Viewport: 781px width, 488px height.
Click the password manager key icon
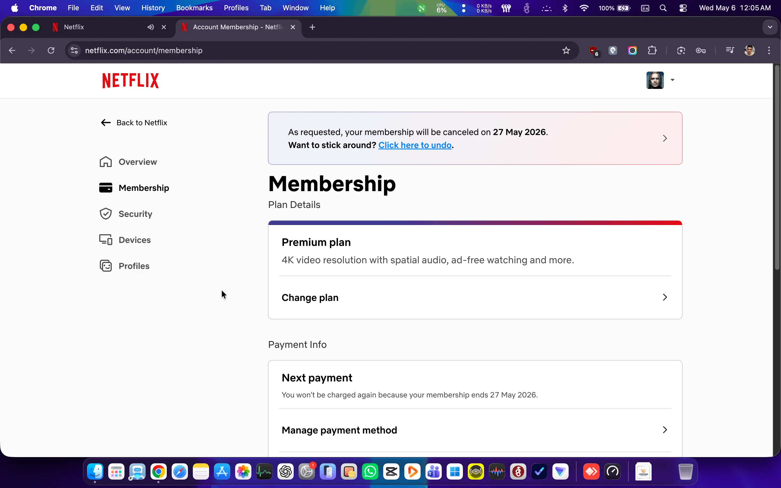point(701,50)
